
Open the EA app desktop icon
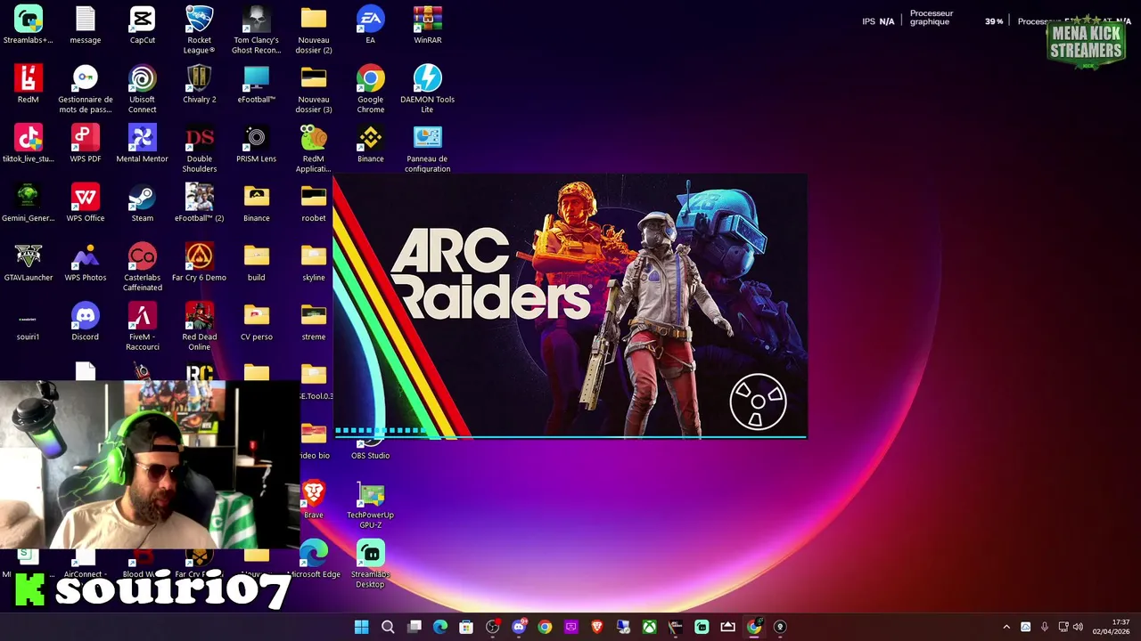tap(371, 25)
